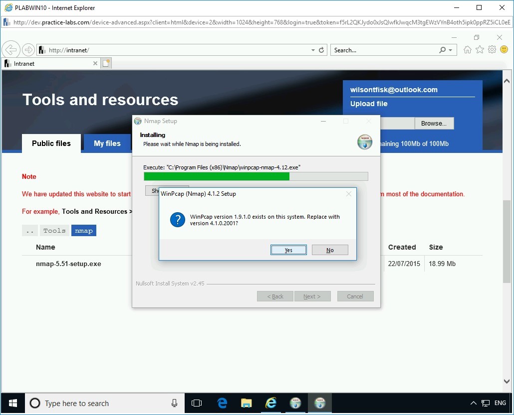Image resolution: width=514 pixels, height=415 pixels.
Task: Open browser Tools via the gear icon
Action: pyautogui.click(x=492, y=49)
